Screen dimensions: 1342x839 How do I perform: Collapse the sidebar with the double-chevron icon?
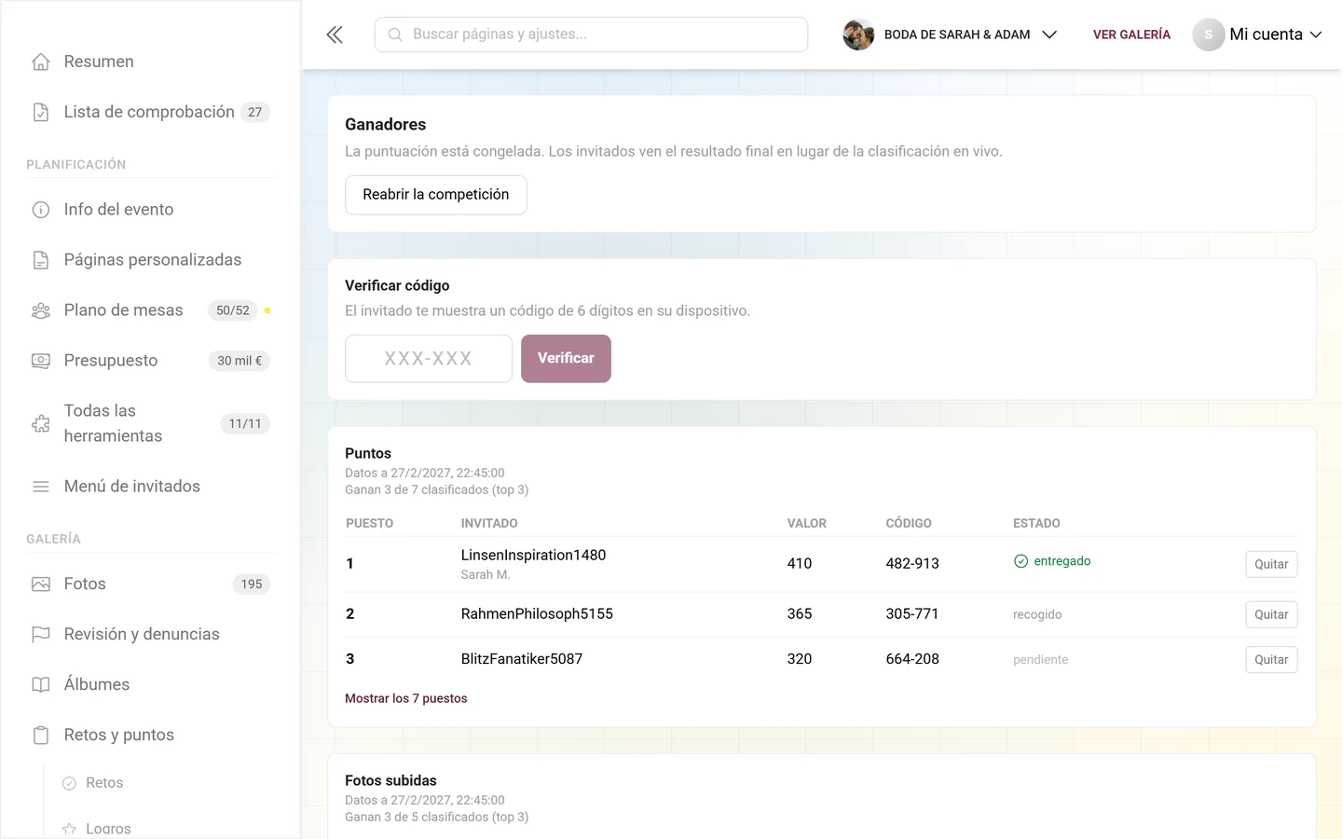335,34
